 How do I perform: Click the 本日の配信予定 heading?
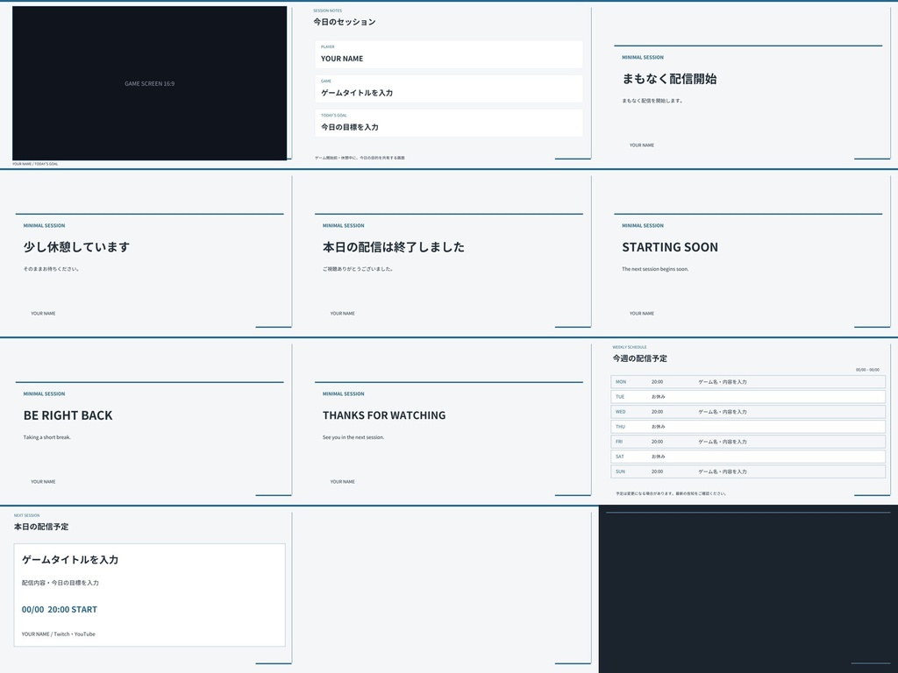(41, 527)
